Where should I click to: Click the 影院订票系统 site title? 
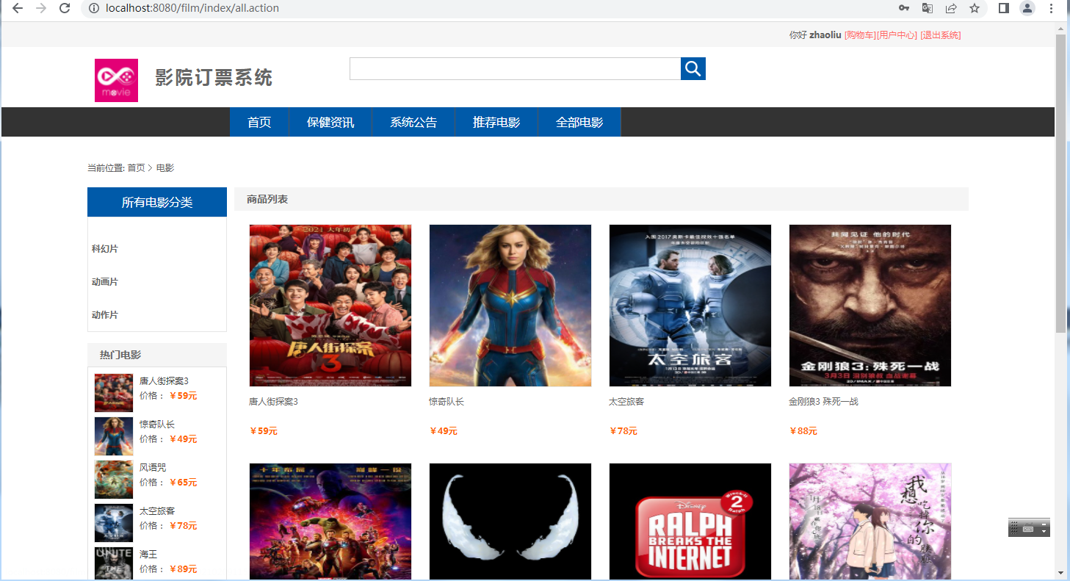click(x=214, y=77)
